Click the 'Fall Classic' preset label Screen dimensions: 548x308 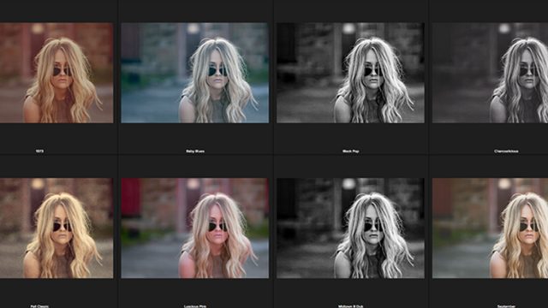pos(39,306)
